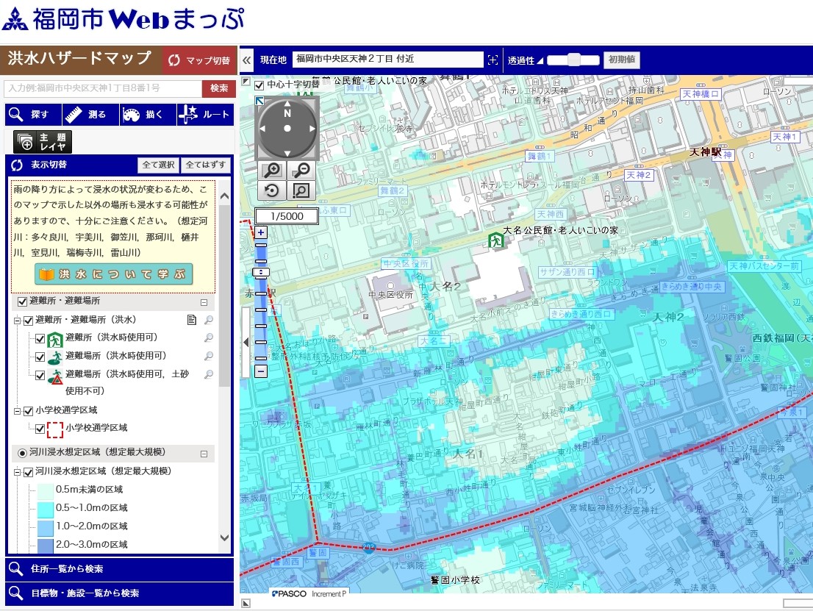Click the shelter marker at 大名公民館
The height and width of the screenshot is (611, 813).
[x=496, y=240]
